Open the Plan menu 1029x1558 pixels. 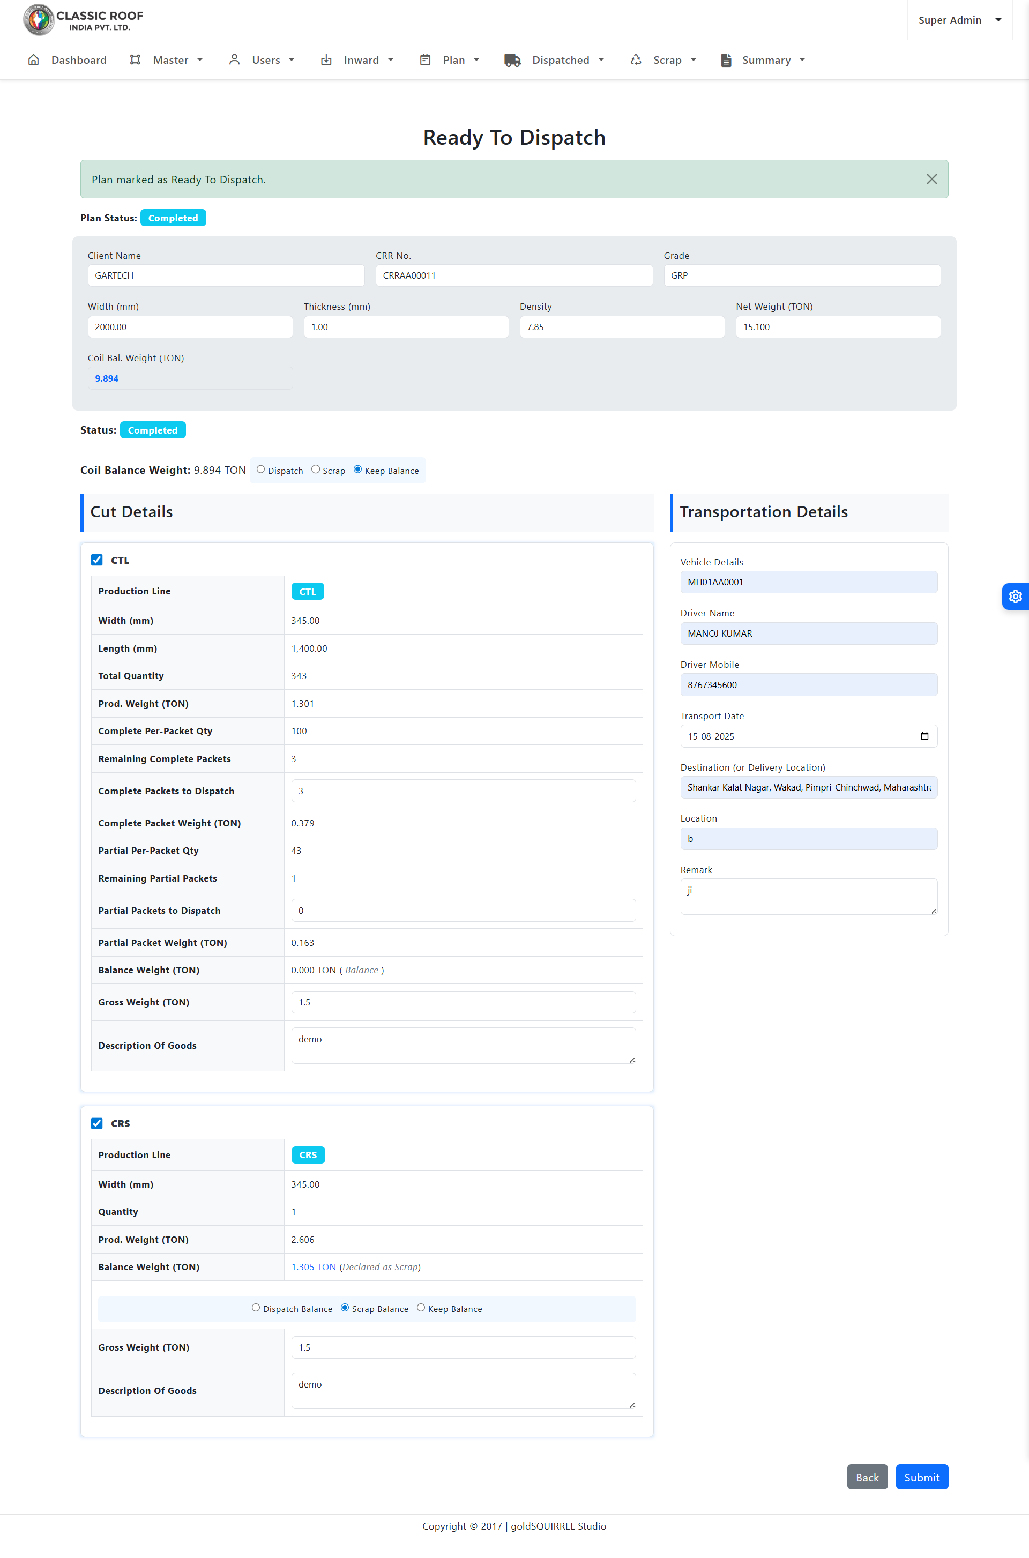pyautogui.click(x=453, y=59)
